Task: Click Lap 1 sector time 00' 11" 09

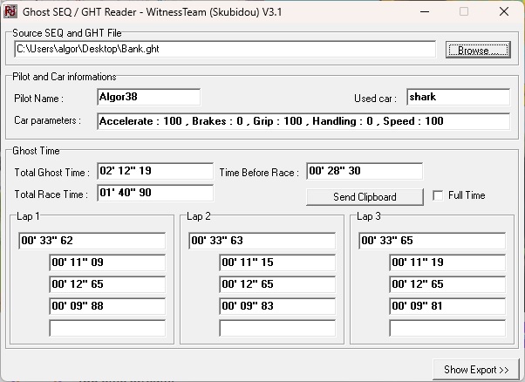Action: [107, 263]
